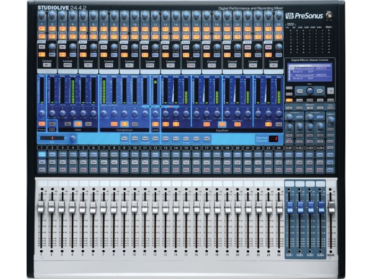372x279 pixels.
Task: Turn the channel 1 trim knob
Action: (42, 15)
